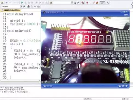This screenshot has height=100, width=133.
Task: Click the Download to flash icon
Action: click(28, 7)
